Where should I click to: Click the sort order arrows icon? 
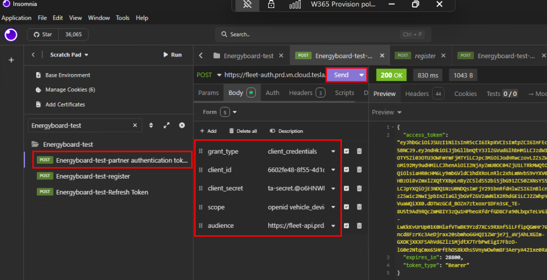(x=151, y=125)
